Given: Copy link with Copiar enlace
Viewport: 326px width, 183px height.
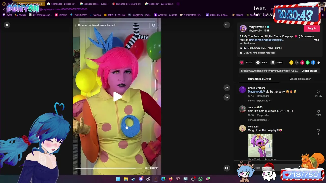Looking at the screenshot, I should (x=309, y=71).
